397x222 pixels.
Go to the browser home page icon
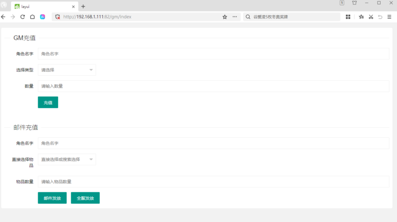coord(32,17)
